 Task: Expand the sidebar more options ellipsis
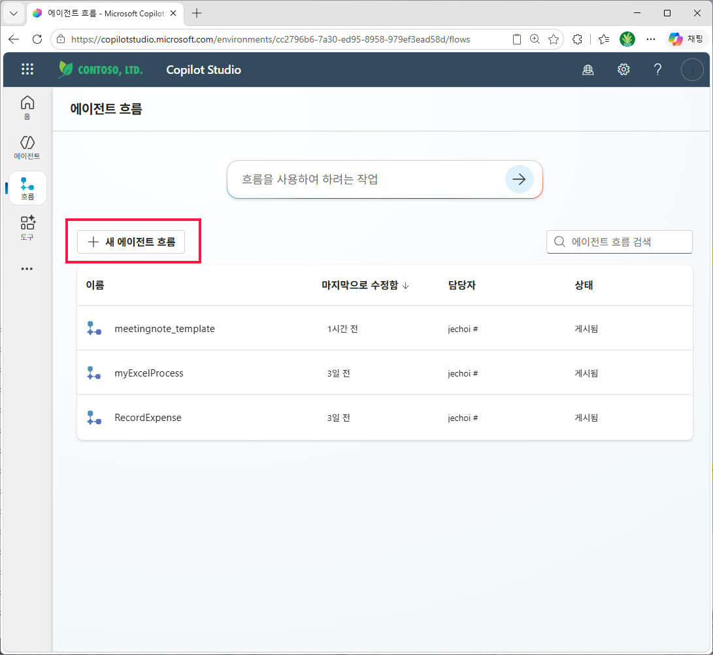point(27,269)
